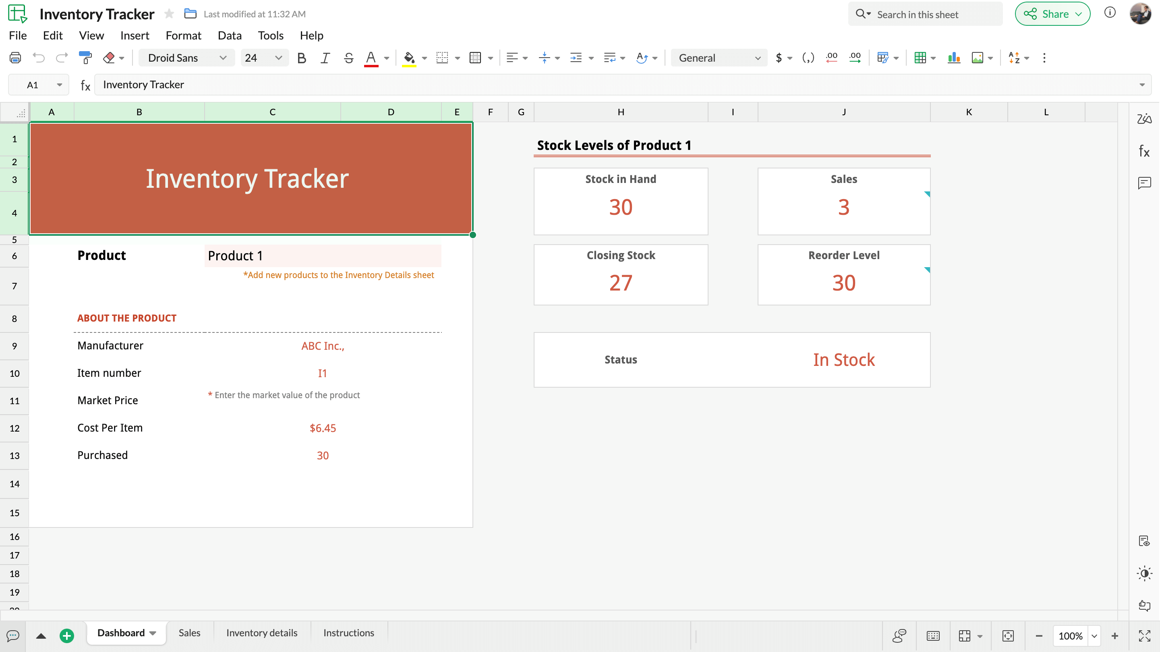Open the Comments panel
The height and width of the screenshot is (652, 1160).
pyautogui.click(x=1144, y=183)
